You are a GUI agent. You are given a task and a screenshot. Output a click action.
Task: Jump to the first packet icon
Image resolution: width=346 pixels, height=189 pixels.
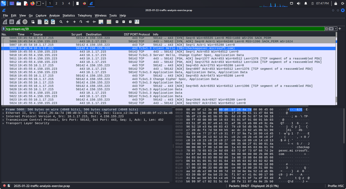coord(87,22)
